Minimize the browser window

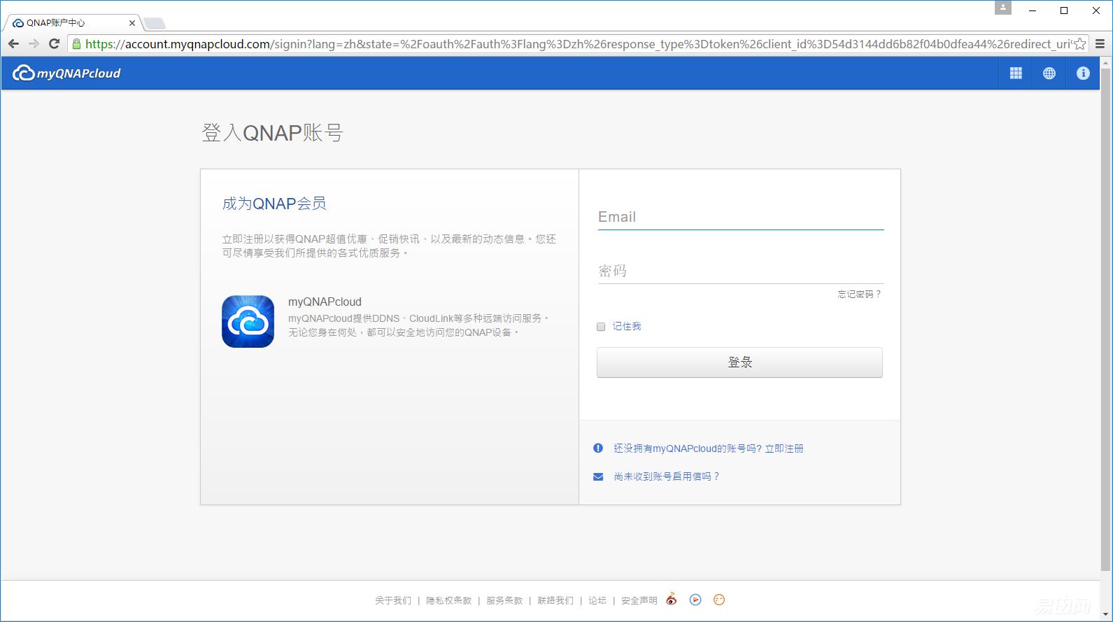(1032, 10)
